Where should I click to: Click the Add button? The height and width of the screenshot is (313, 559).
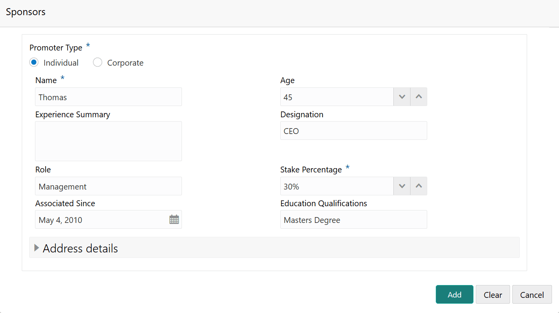coord(454,295)
